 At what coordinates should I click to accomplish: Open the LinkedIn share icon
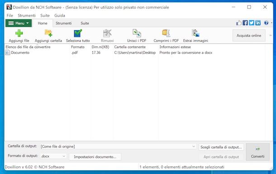point(258,23)
